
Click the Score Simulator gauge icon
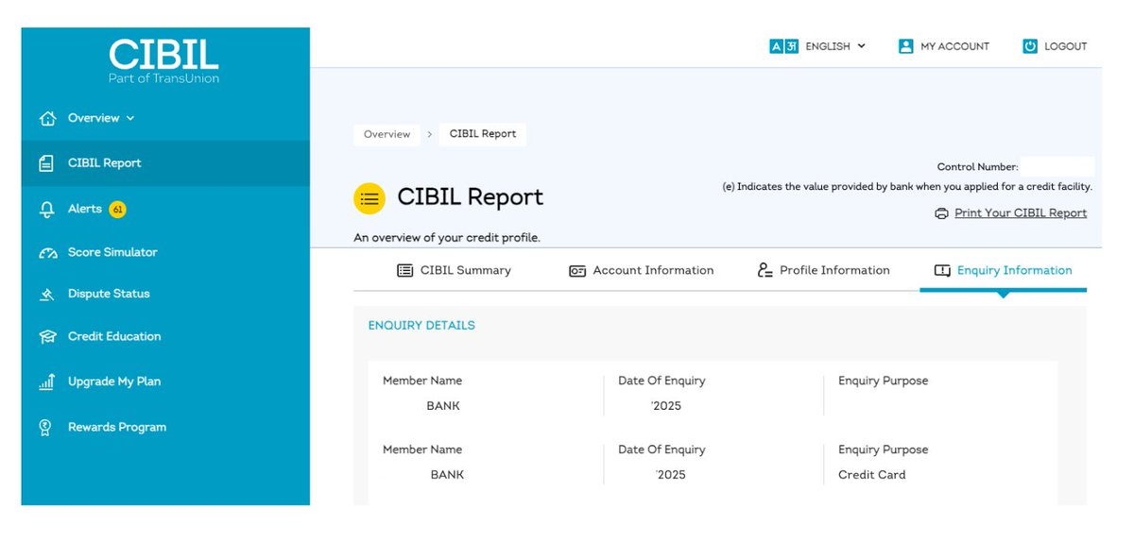pos(47,253)
